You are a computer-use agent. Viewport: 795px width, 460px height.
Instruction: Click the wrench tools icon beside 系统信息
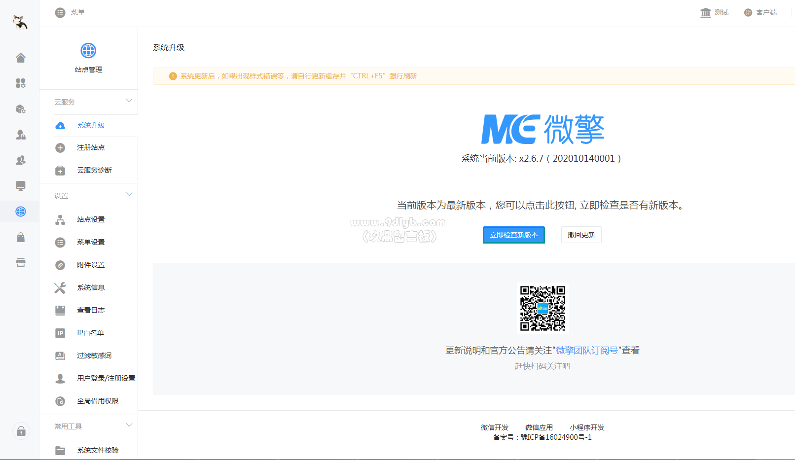click(x=60, y=288)
